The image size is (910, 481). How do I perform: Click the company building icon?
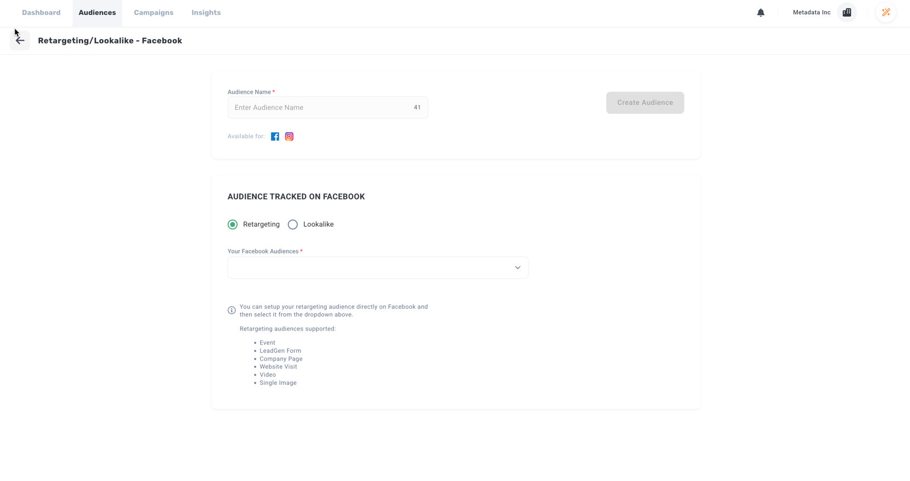[x=846, y=13]
